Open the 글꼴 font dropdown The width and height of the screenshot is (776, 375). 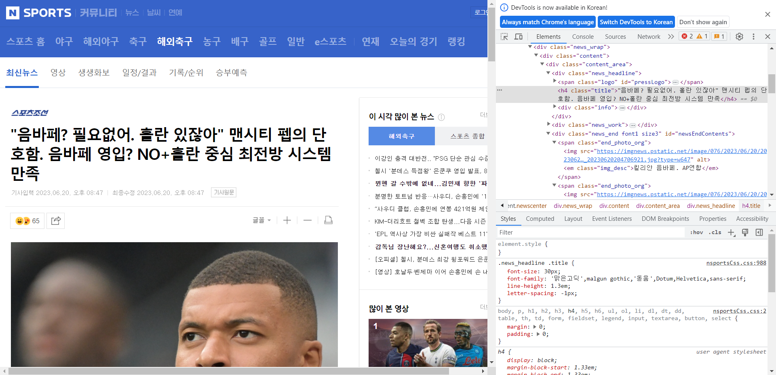261,220
